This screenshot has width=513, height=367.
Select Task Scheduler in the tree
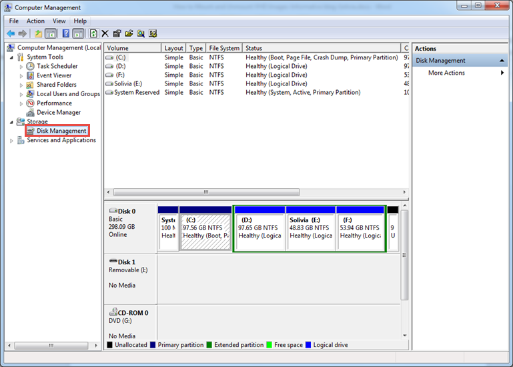click(57, 66)
